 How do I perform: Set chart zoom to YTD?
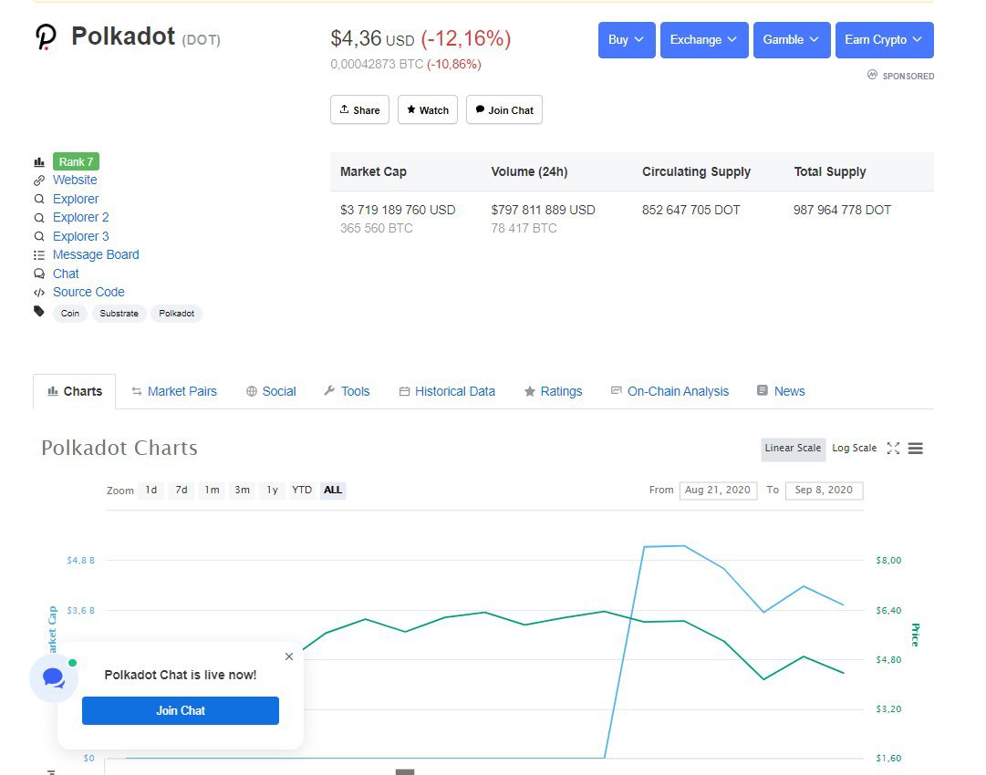tap(302, 490)
